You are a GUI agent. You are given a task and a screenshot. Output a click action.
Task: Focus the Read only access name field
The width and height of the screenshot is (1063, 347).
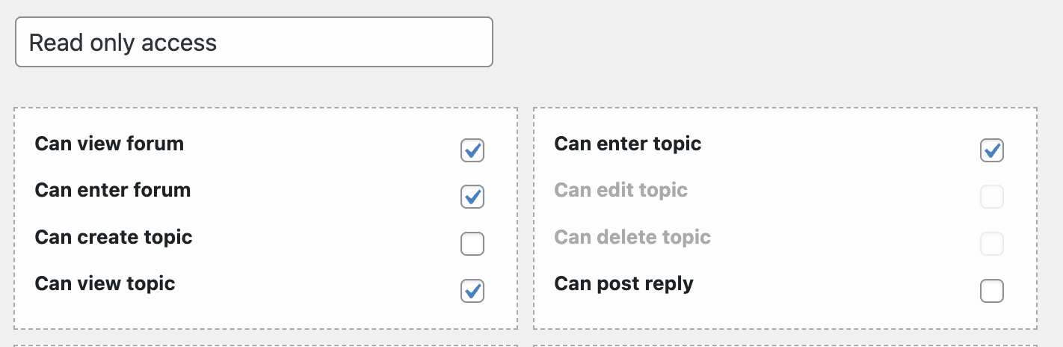click(x=254, y=43)
